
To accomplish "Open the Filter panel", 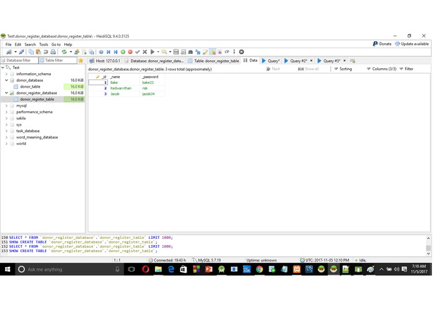I will pyautogui.click(x=407, y=69).
